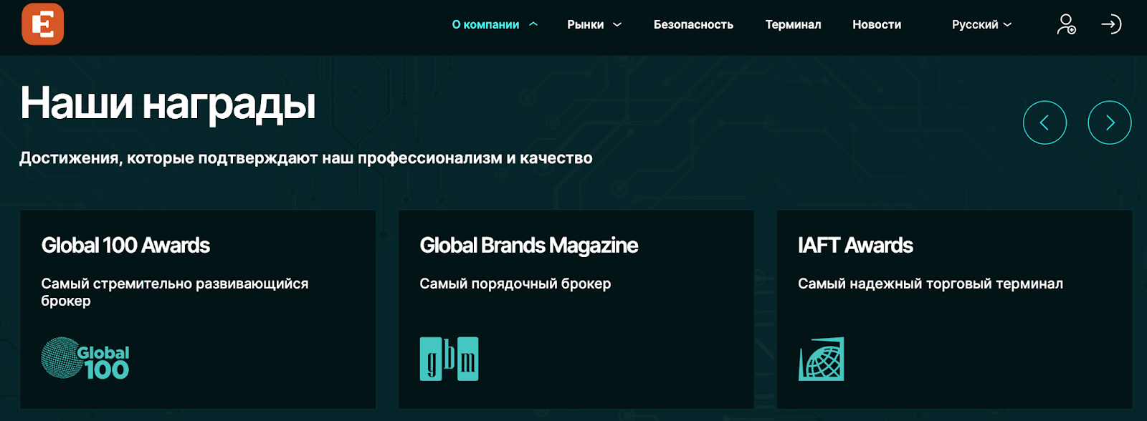The image size is (1147, 421).
Task: Show previous award with left arrow
Action: [1044, 122]
